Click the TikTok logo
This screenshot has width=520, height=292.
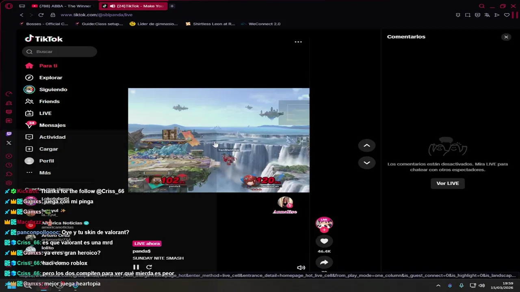(43, 39)
